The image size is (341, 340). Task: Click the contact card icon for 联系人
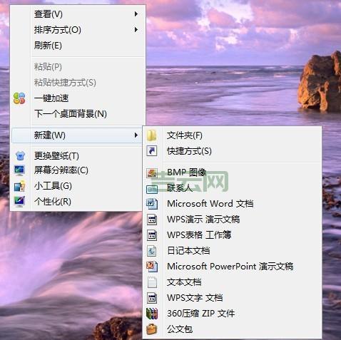[x=152, y=189]
